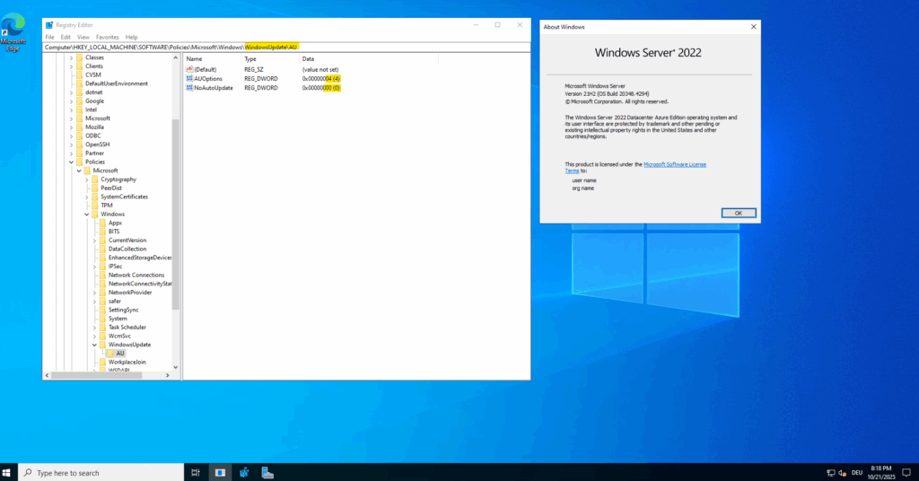The height and width of the screenshot is (481, 919).
Task: Open Task View from the taskbar
Action: [x=196, y=472]
